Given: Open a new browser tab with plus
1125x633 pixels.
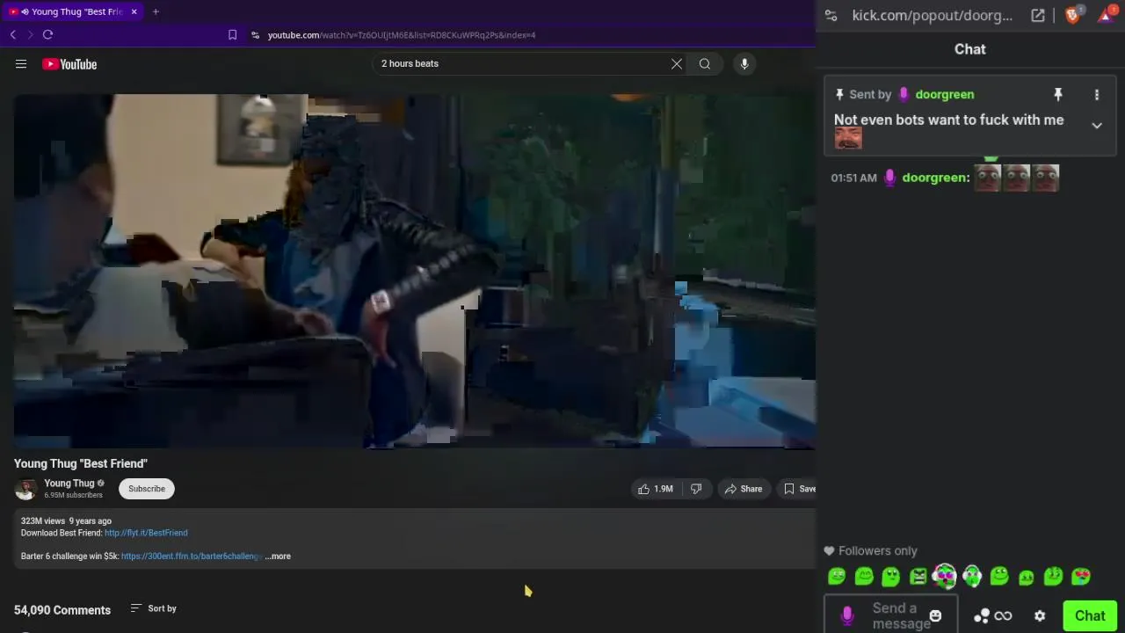Looking at the screenshot, I should coord(156,11).
